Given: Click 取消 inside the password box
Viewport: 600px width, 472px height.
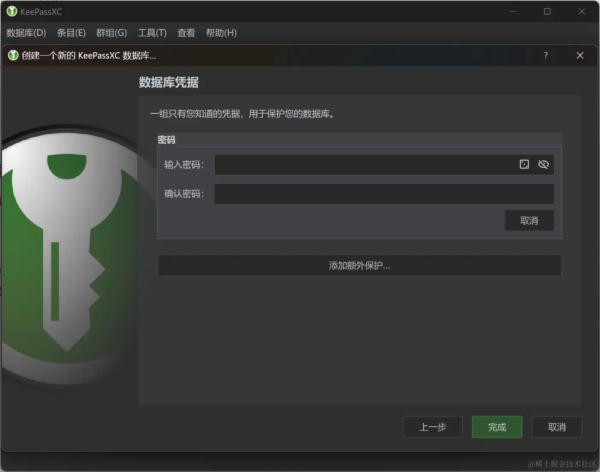Looking at the screenshot, I should point(529,221).
